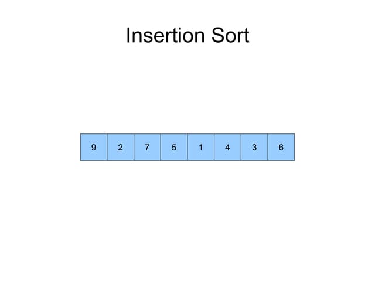The height and width of the screenshot is (281, 375).
Task: Click the box holding number 7
Action: coord(147,147)
